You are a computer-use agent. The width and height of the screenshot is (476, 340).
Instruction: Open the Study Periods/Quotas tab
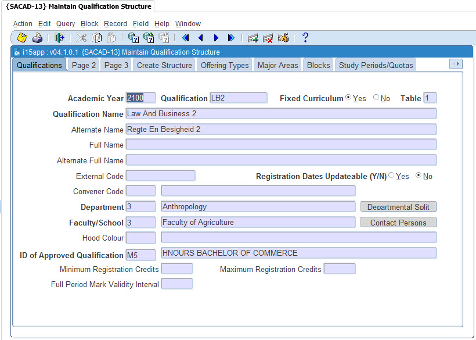(x=376, y=65)
